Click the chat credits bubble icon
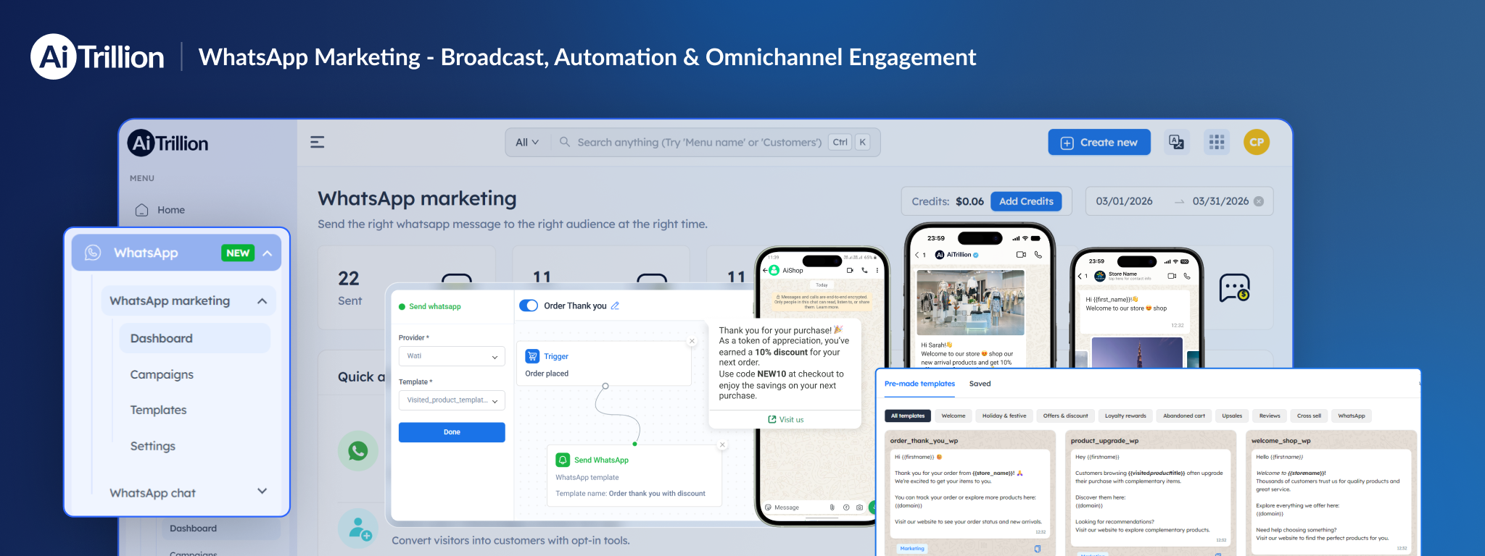This screenshot has height=556, width=1485. (x=1234, y=288)
